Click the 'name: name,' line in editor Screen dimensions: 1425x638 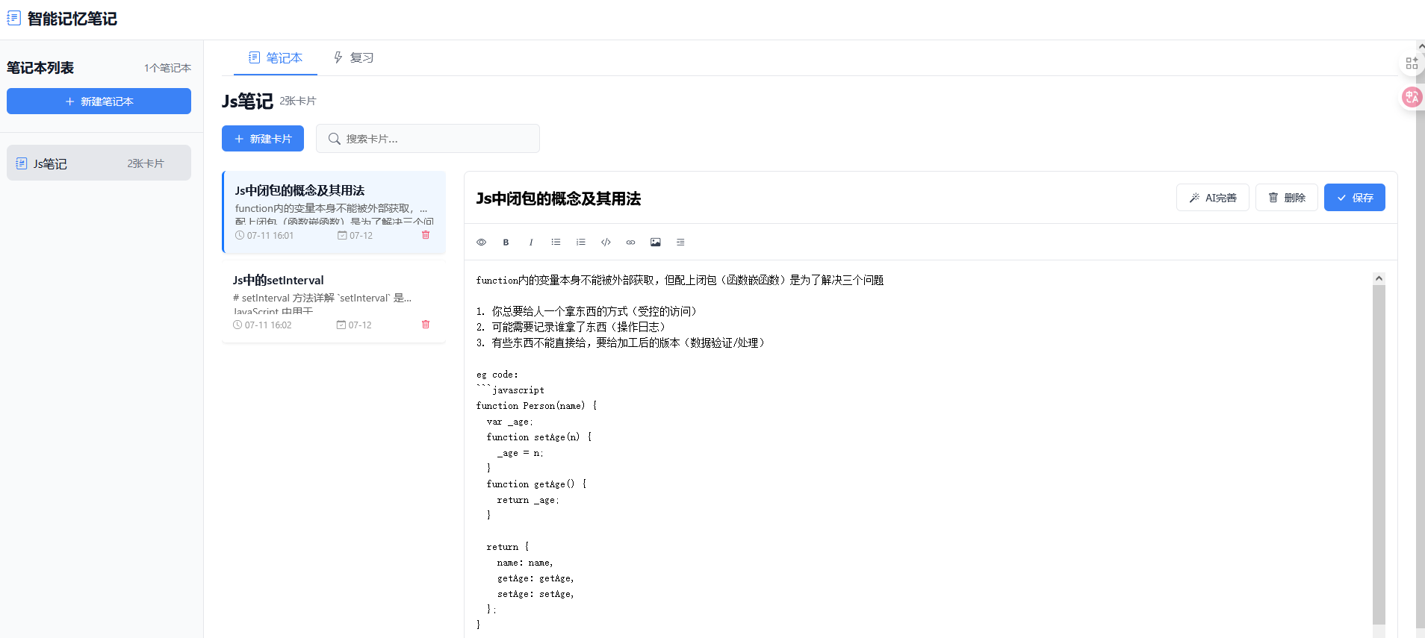pos(525,563)
